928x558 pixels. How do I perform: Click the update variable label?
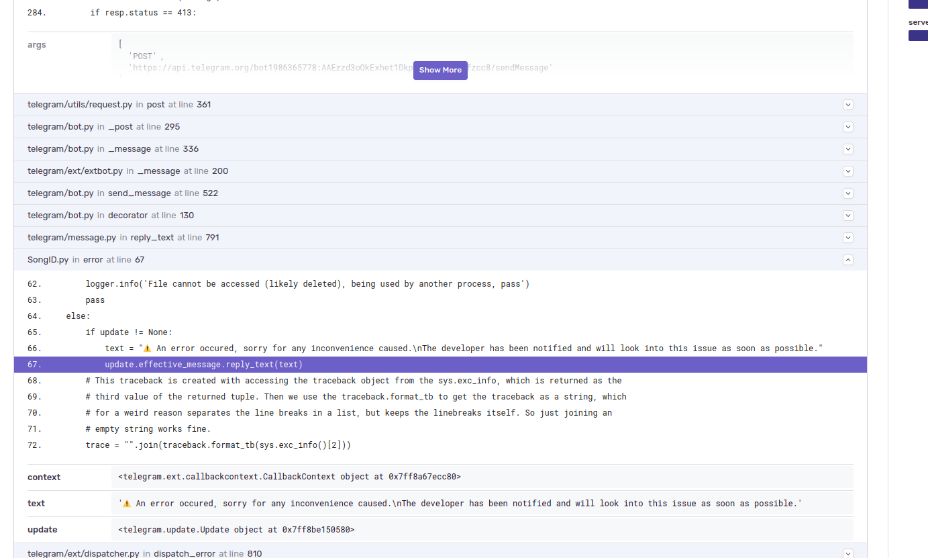[x=42, y=530]
